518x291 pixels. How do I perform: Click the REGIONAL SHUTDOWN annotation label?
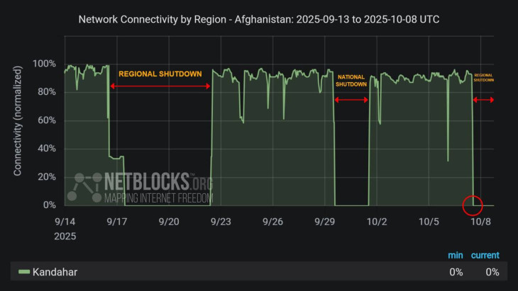coord(160,74)
